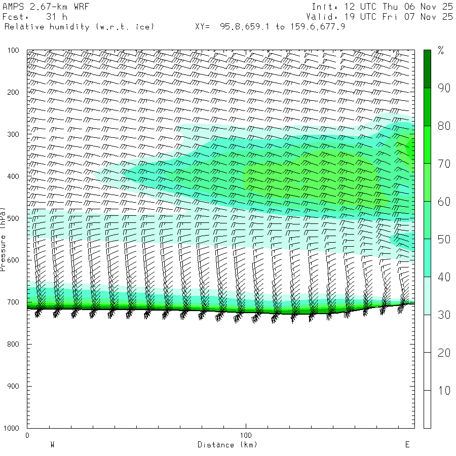This screenshot has height=456, width=456.
Task: Click the 1000 tick label on pressure axis
Action: (12, 428)
